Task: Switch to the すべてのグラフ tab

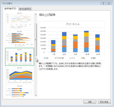Action: click(x=25, y=9)
